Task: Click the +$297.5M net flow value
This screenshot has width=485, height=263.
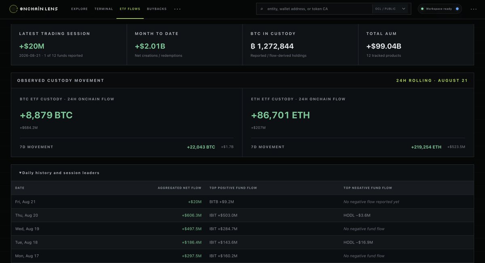Action: click(x=192, y=256)
